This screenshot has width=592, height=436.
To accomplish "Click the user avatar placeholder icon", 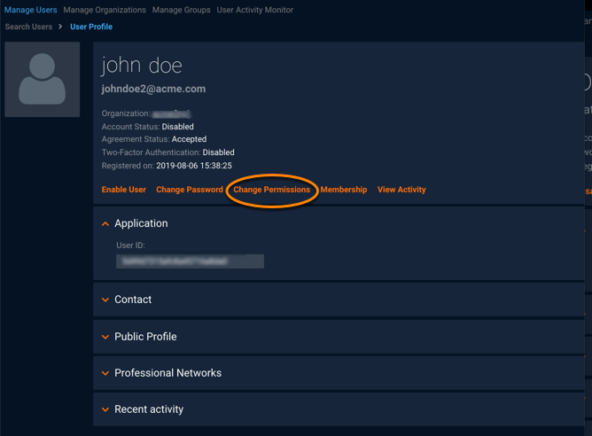I will click(x=42, y=79).
